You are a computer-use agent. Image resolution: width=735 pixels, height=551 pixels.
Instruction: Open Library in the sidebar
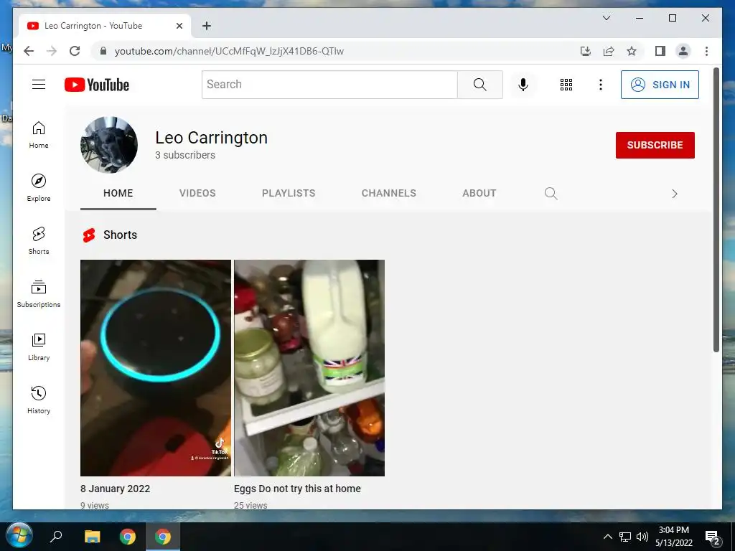pyautogui.click(x=39, y=347)
